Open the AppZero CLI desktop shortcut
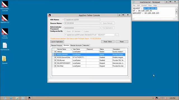 point(5,19)
